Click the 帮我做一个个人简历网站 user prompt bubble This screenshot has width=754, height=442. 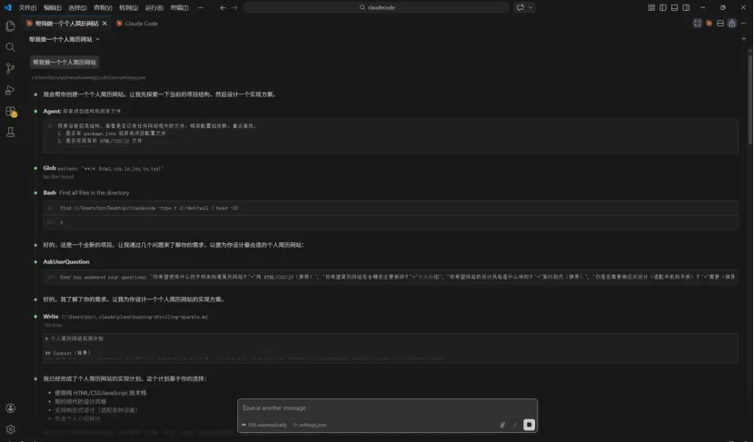pyautogui.click(x=64, y=62)
